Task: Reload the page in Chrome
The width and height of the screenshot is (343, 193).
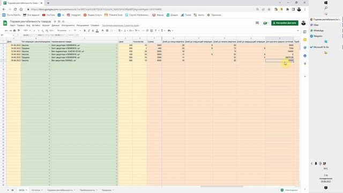Action: (15, 10)
